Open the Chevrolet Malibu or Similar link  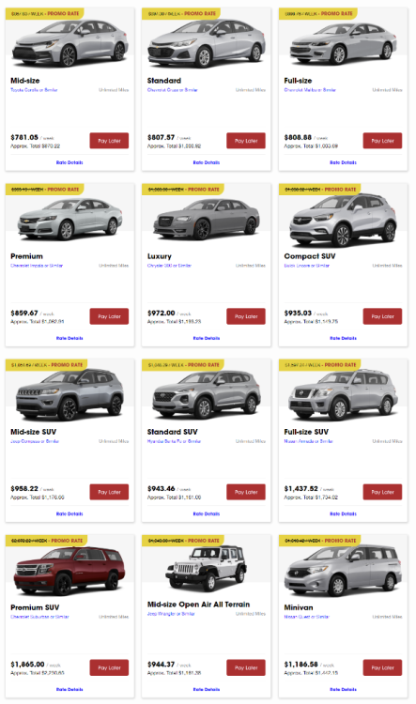pyautogui.click(x=310, y=90)
